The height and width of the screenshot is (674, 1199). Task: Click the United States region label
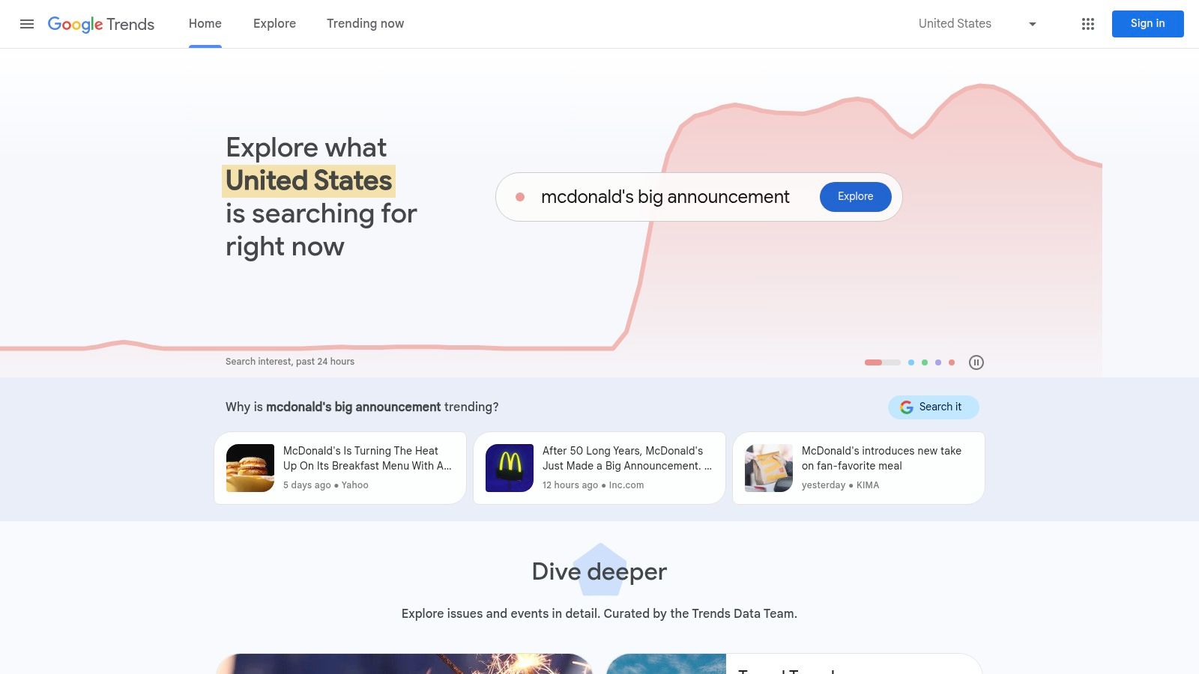[955, 24]
